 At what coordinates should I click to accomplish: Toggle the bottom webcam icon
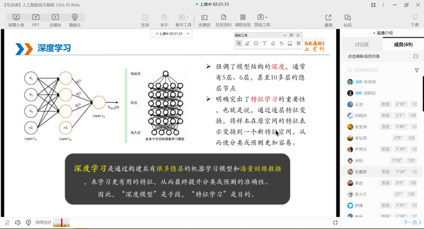coord(28,222)
